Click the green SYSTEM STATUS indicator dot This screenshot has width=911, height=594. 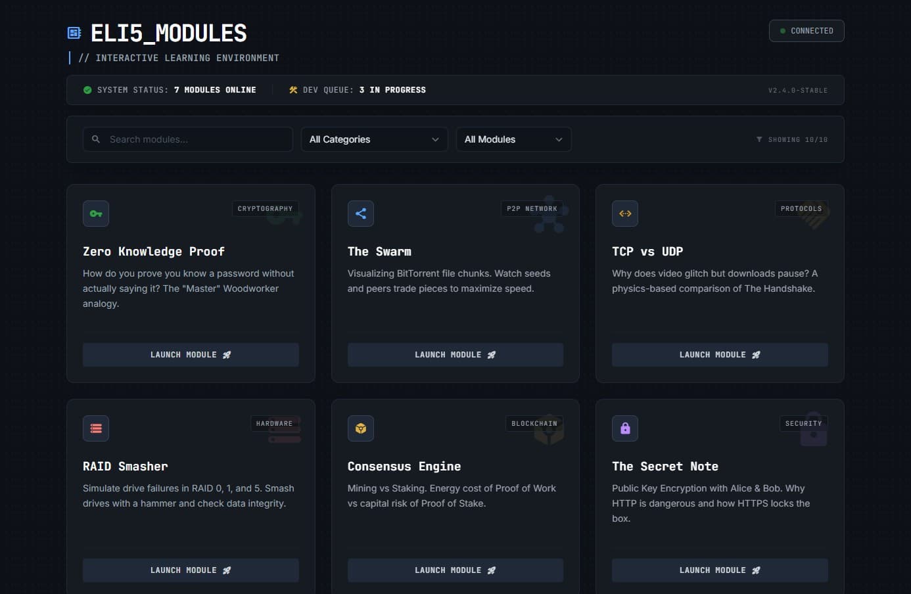pos(87,89)
